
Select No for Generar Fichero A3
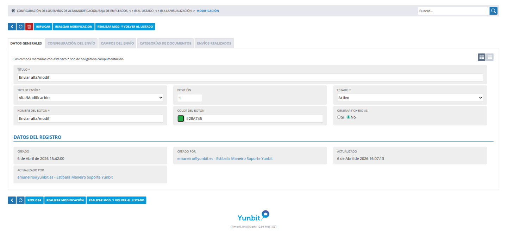click(x=349, y=117)
